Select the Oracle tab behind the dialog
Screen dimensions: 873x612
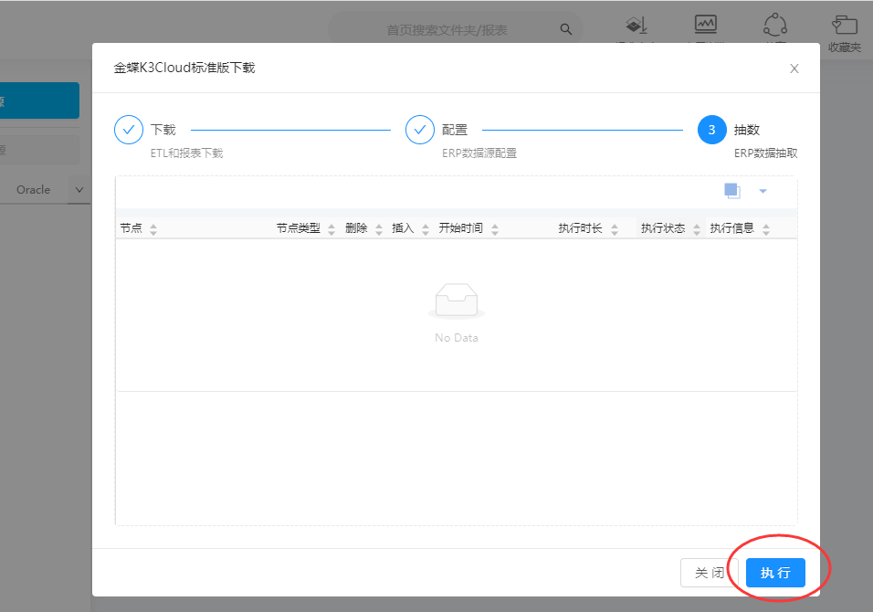[34, 190]
